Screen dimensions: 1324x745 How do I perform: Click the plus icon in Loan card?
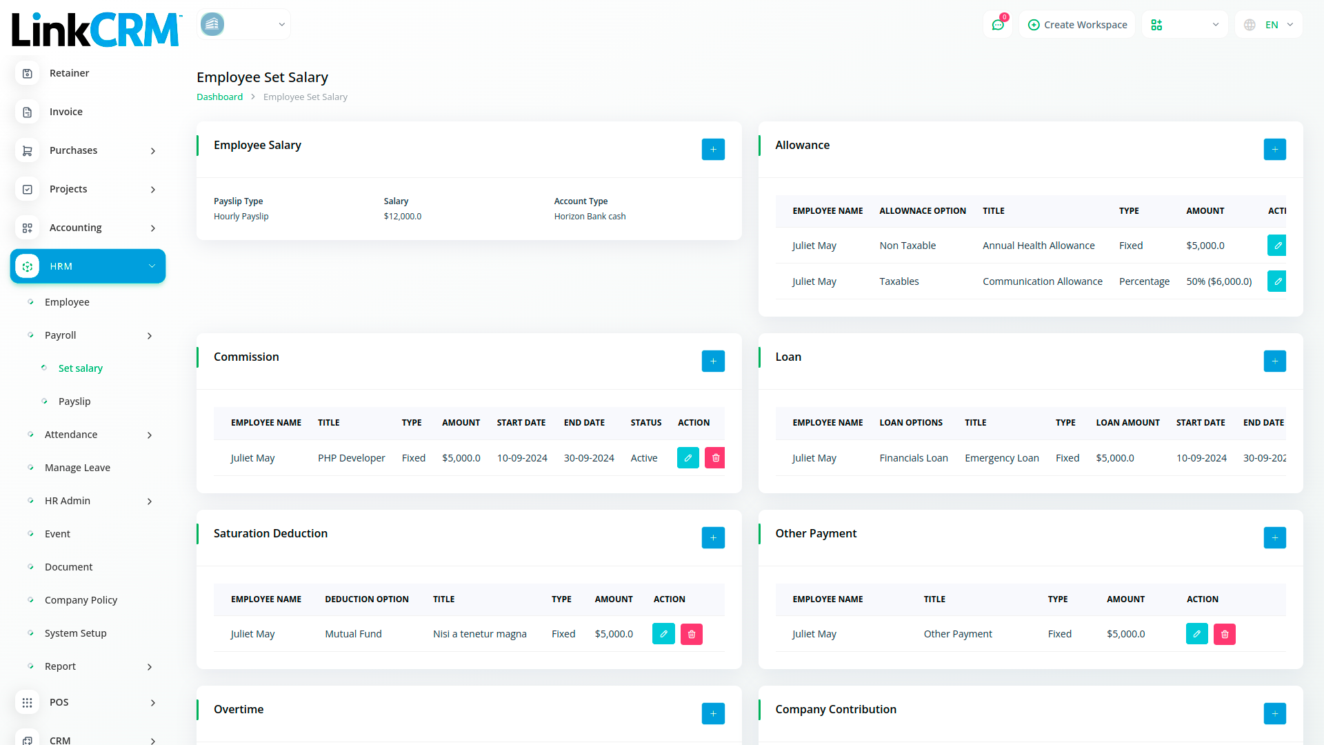click(1274, 361)
